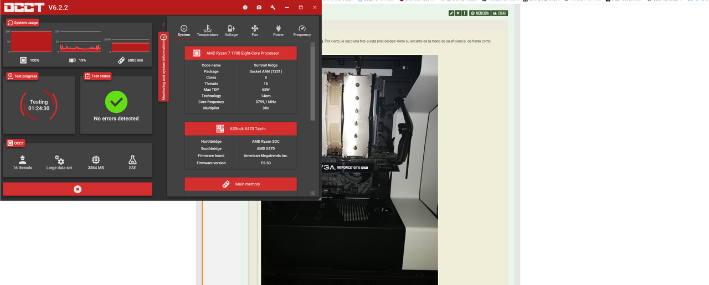Click the CITAR button in forum post

point(500,13)
